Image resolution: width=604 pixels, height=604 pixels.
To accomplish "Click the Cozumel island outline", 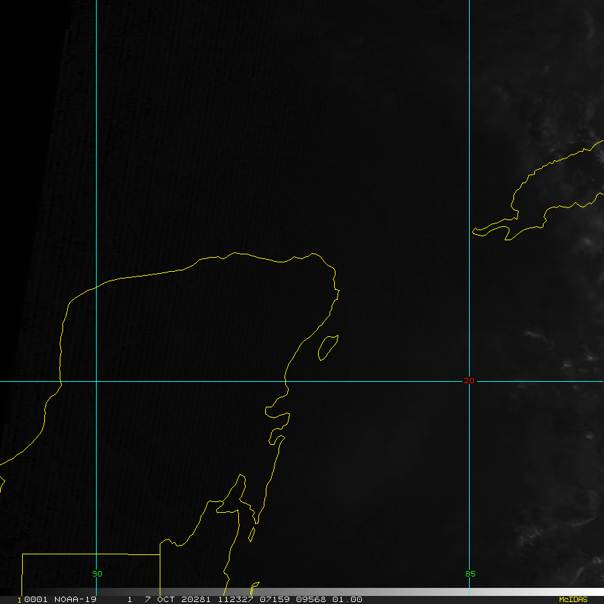I will tap(328, 348).
